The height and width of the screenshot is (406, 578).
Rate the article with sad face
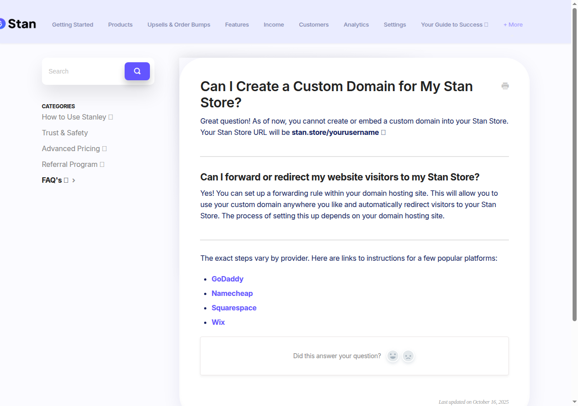(408, 356)
